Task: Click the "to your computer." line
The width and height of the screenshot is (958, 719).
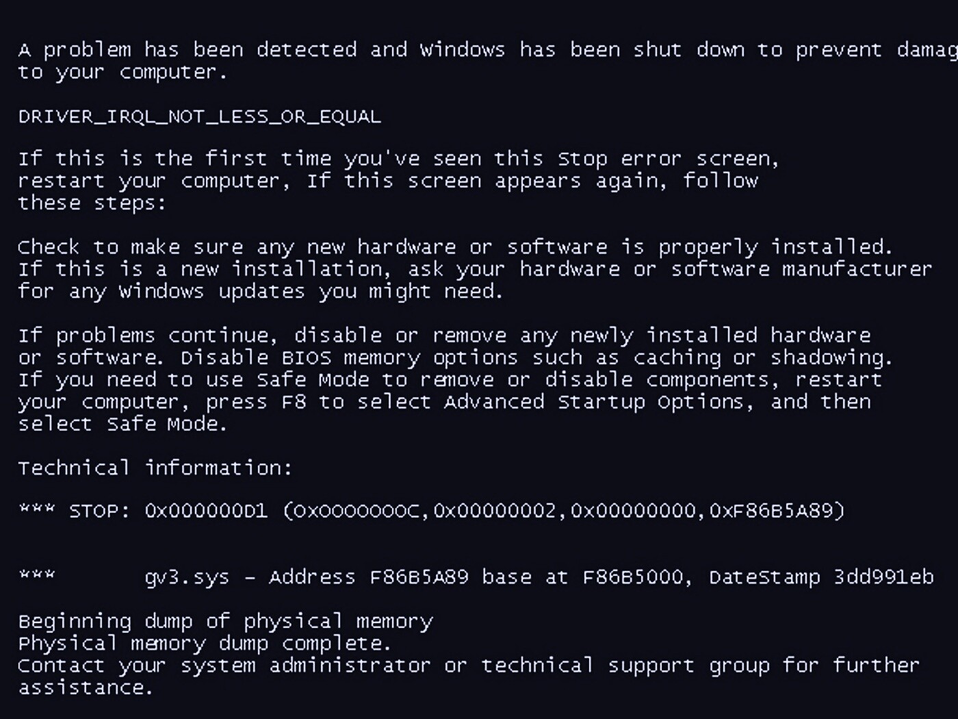Action: [x=122, y=72]
